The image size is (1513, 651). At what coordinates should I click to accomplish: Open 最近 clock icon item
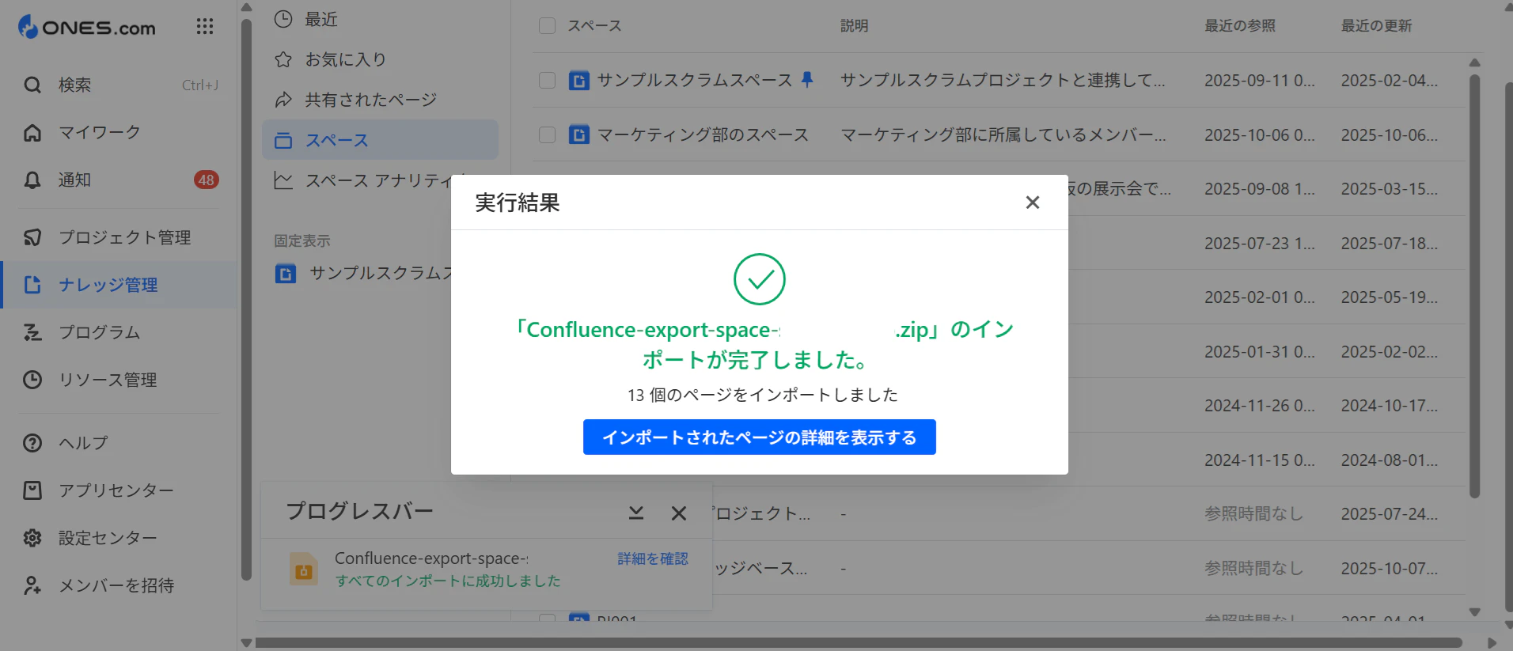pyautogui.click(x=283, y=19)
